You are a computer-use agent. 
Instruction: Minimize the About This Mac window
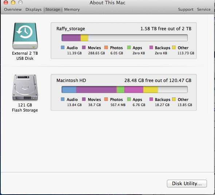(13, 3)
